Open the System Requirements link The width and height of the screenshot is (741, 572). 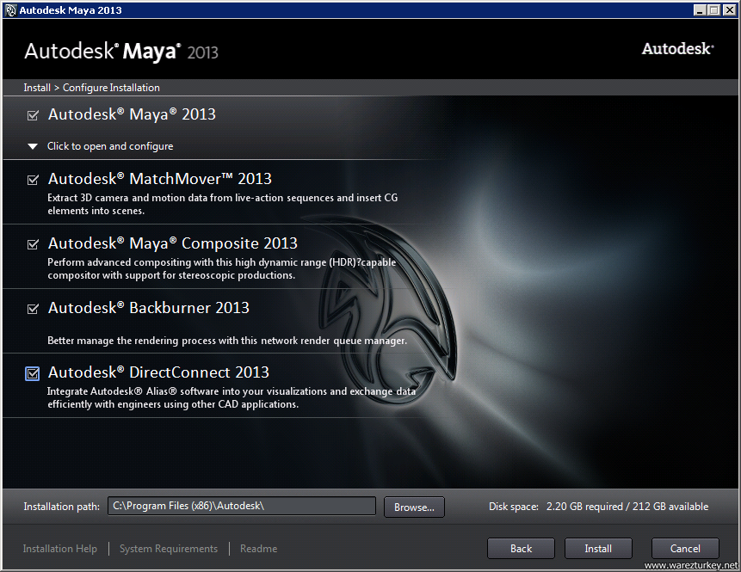coord(169,549)
